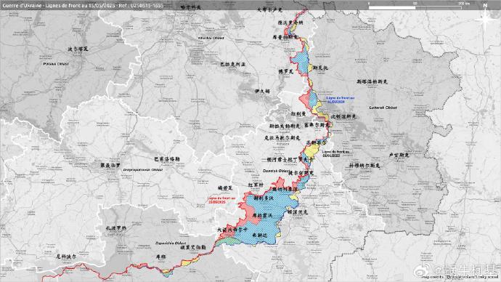Screen dimensions: 501x282
Task: Click the city label 北顿涅斯克
Action: 343,117
